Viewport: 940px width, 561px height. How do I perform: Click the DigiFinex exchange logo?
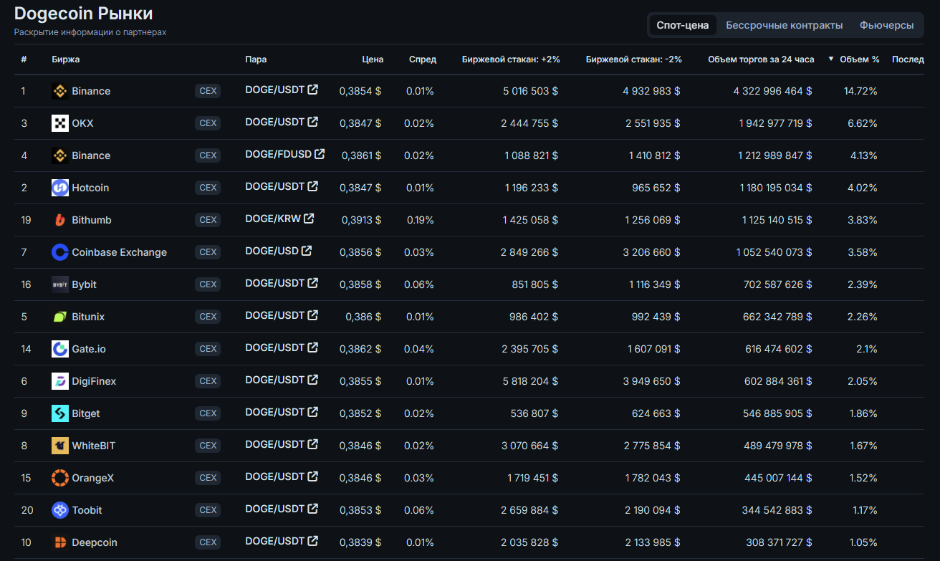(60, 381)
